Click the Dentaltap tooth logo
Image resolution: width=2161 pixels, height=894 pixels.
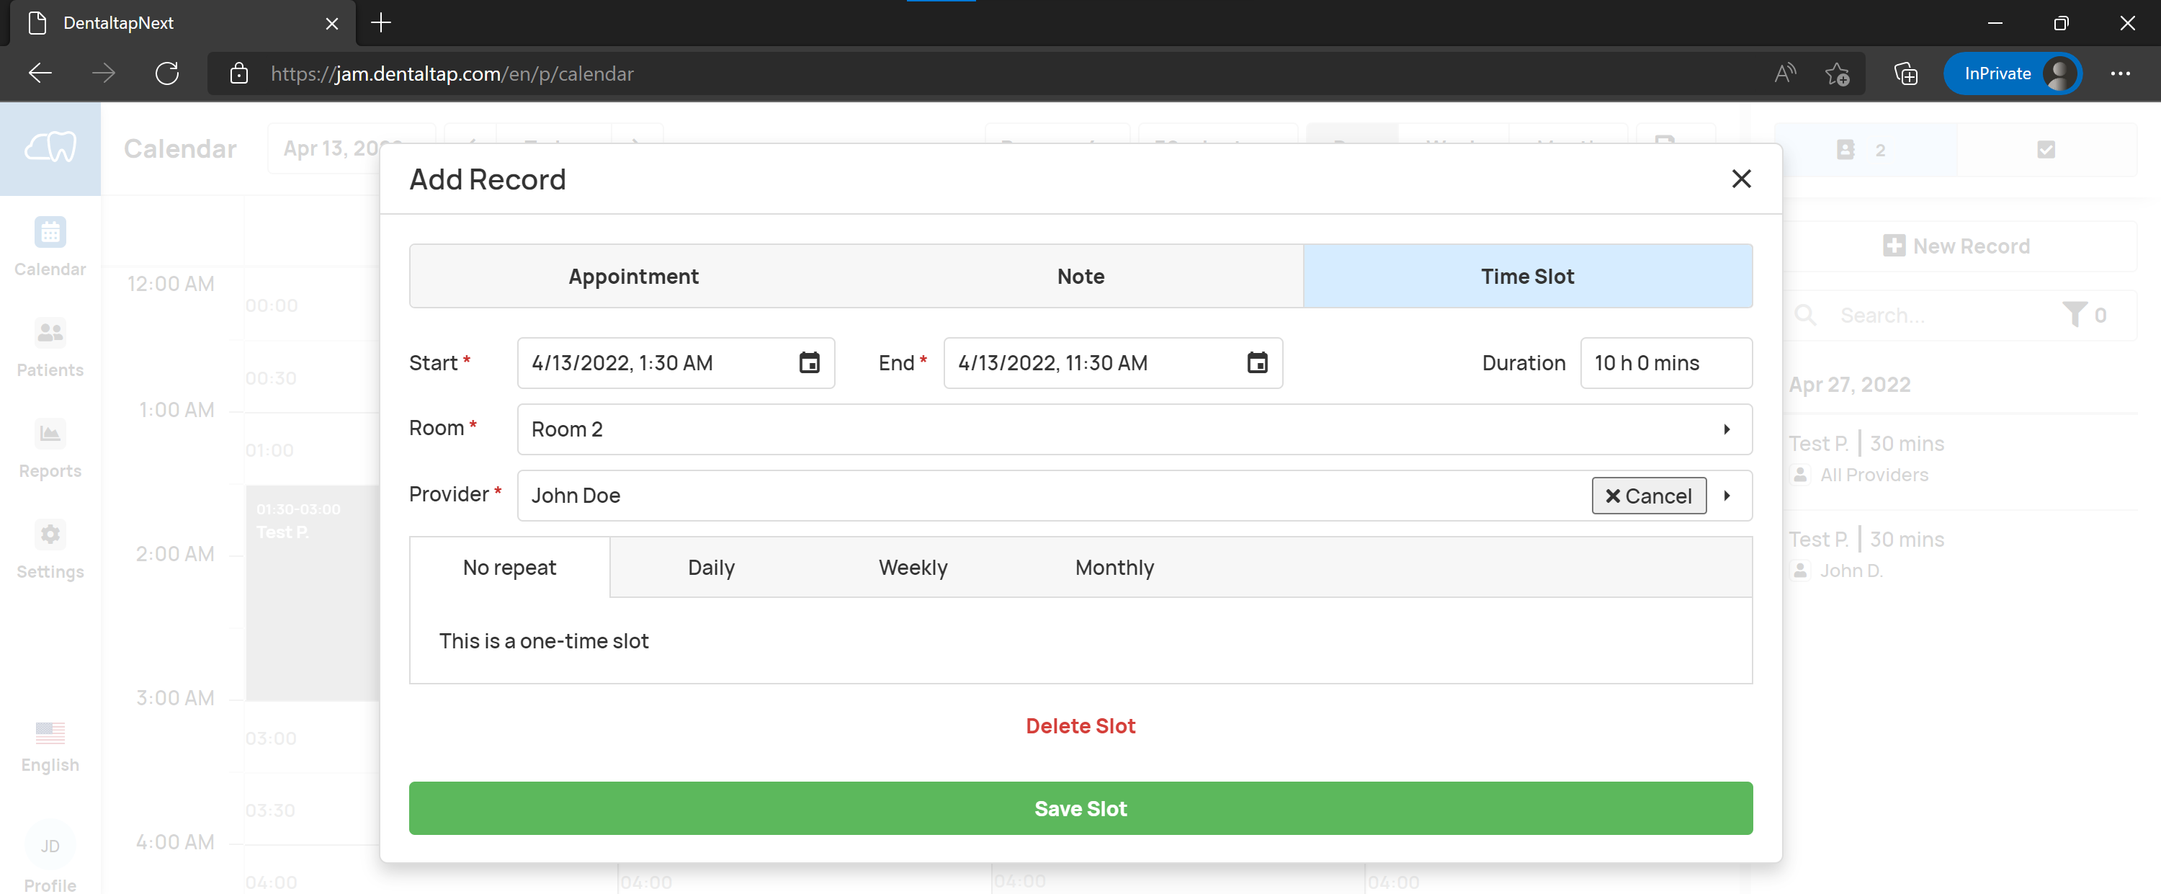50,148
